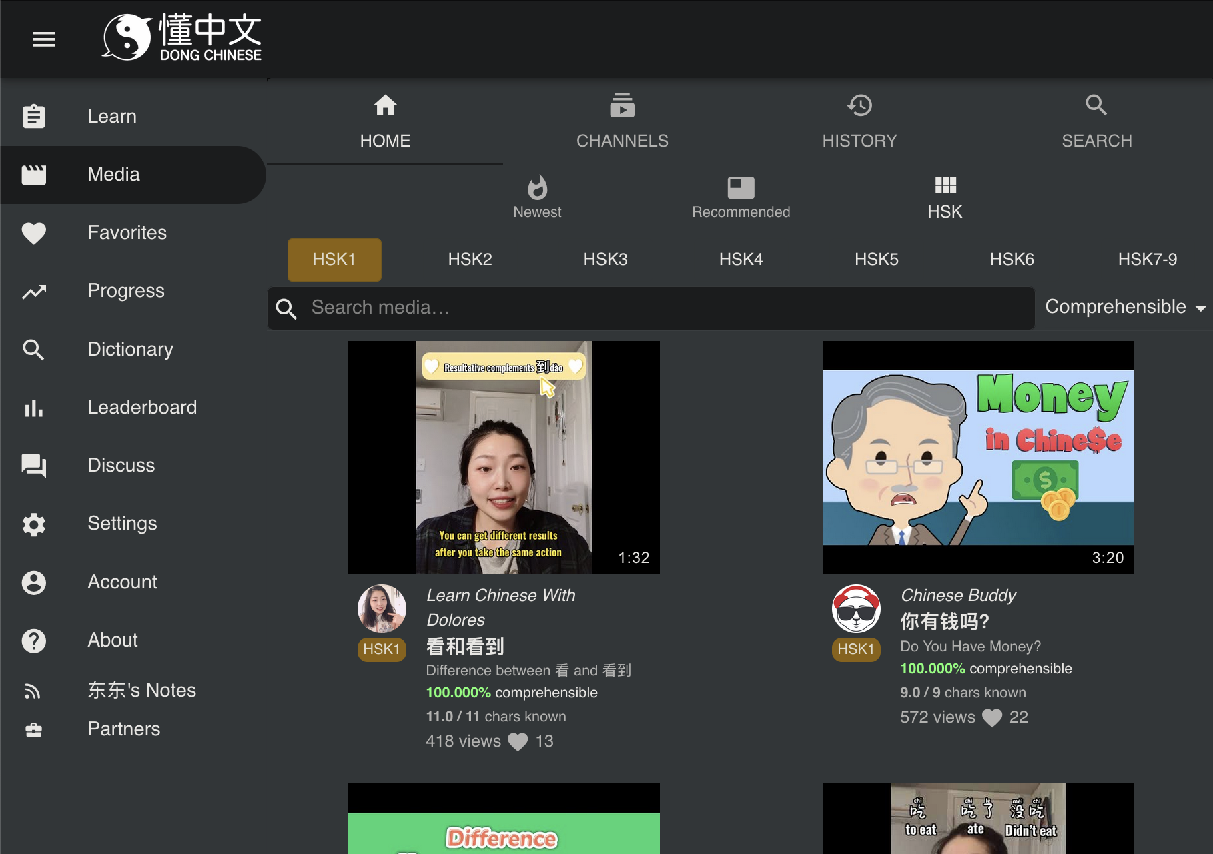Play the Money in Chinese video thumbnail

point(977,457)
